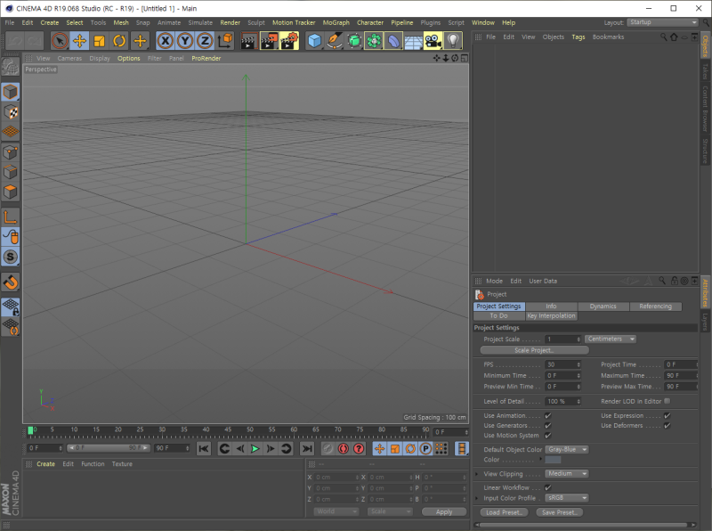Add a Cube primitive object
The width and height of the screenshot is (712, 531).
[x=314, y=41]
